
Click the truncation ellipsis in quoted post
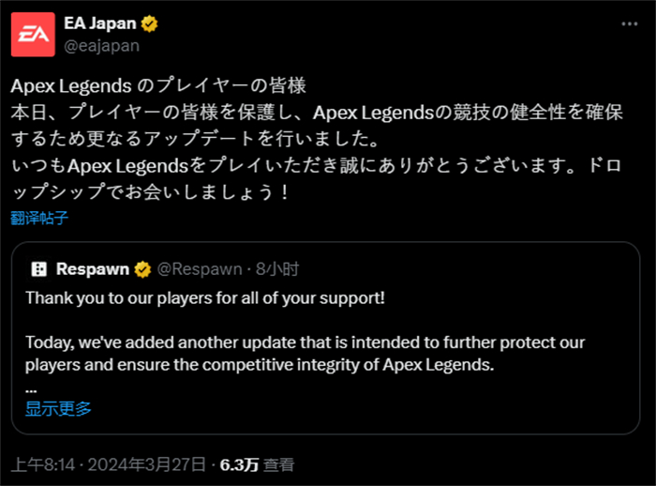(x=31, y=390)
